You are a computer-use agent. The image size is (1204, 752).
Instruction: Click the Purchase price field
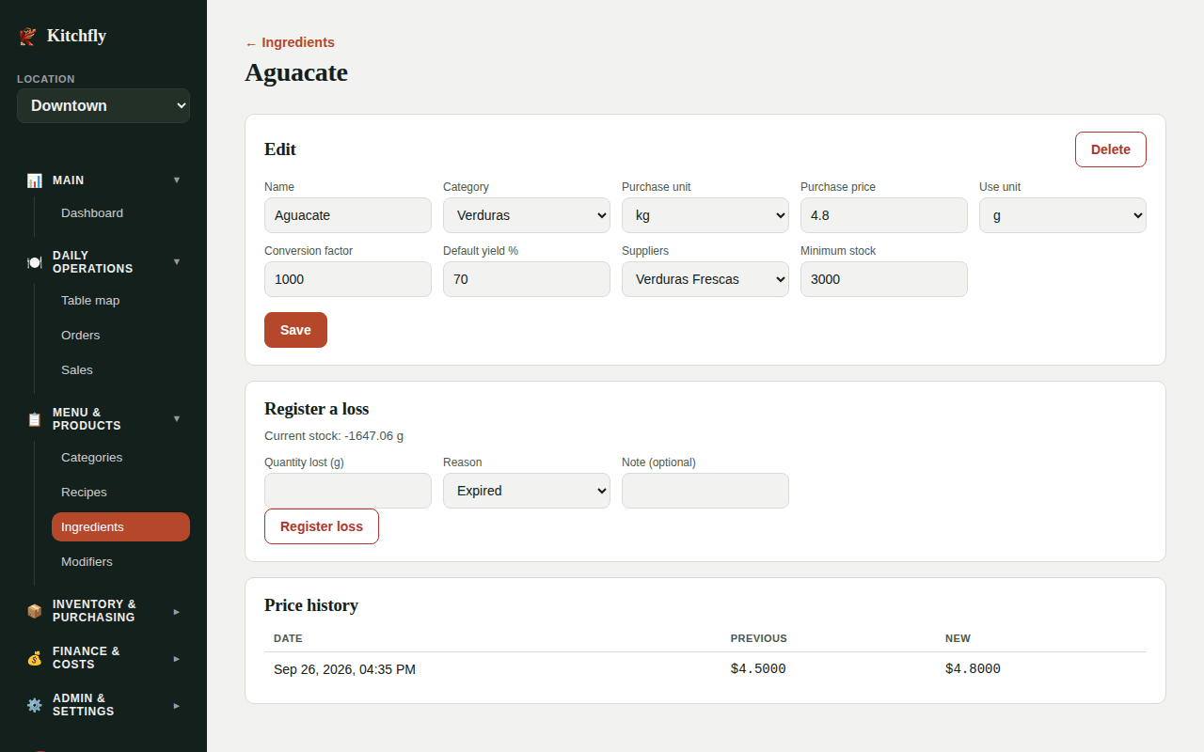[x=884, y=215]
